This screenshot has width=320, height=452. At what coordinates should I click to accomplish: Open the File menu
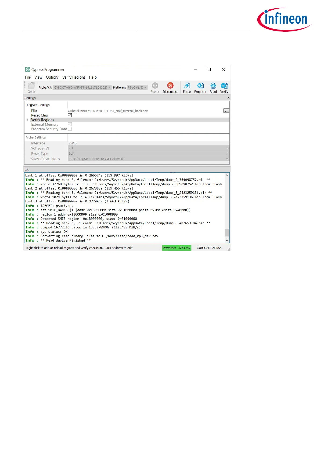(28, 77)
